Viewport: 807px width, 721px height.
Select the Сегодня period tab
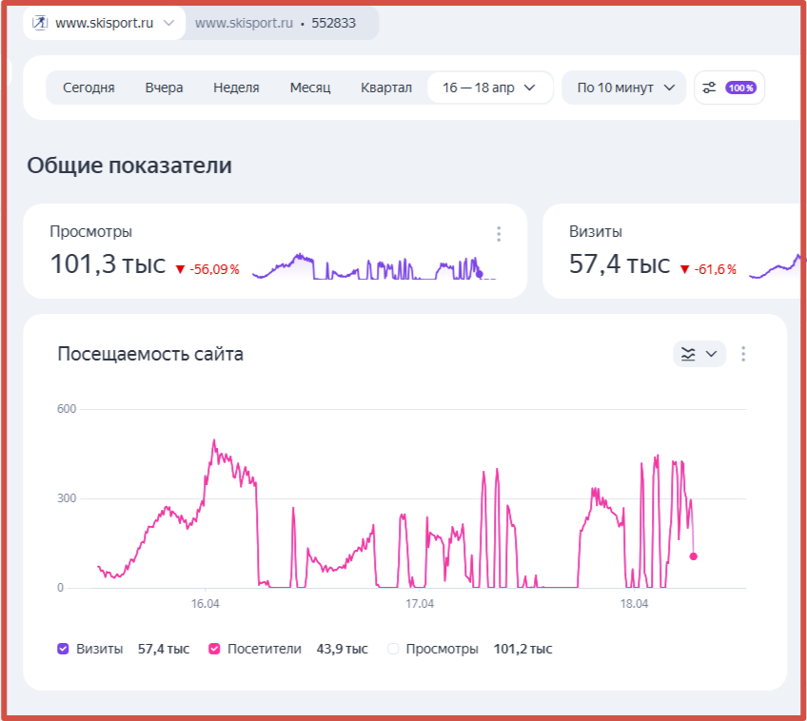point(89,88)
